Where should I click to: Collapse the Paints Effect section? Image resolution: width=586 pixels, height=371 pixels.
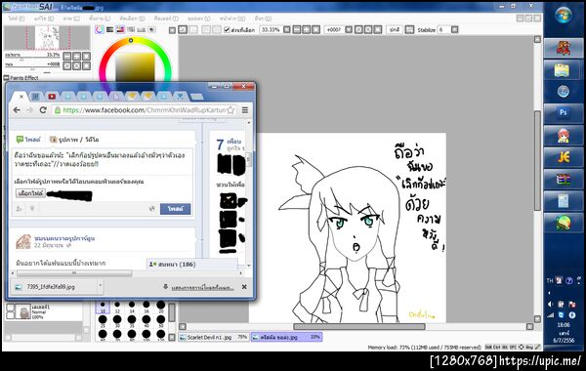(x=7, y=78)
